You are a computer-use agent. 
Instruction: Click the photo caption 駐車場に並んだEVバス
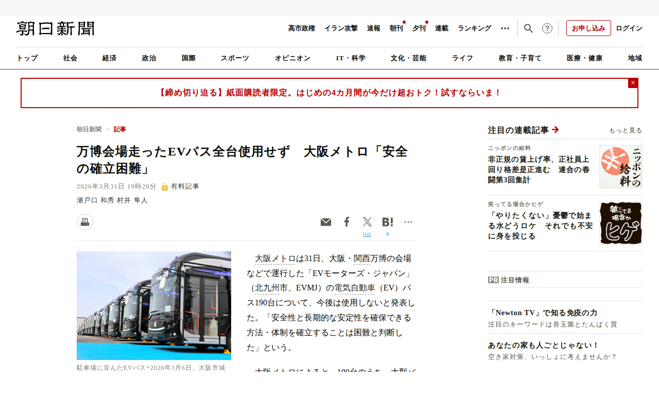click(x=151, y=368)
